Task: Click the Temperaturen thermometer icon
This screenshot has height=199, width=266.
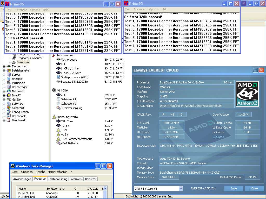Action: (54, 55)
